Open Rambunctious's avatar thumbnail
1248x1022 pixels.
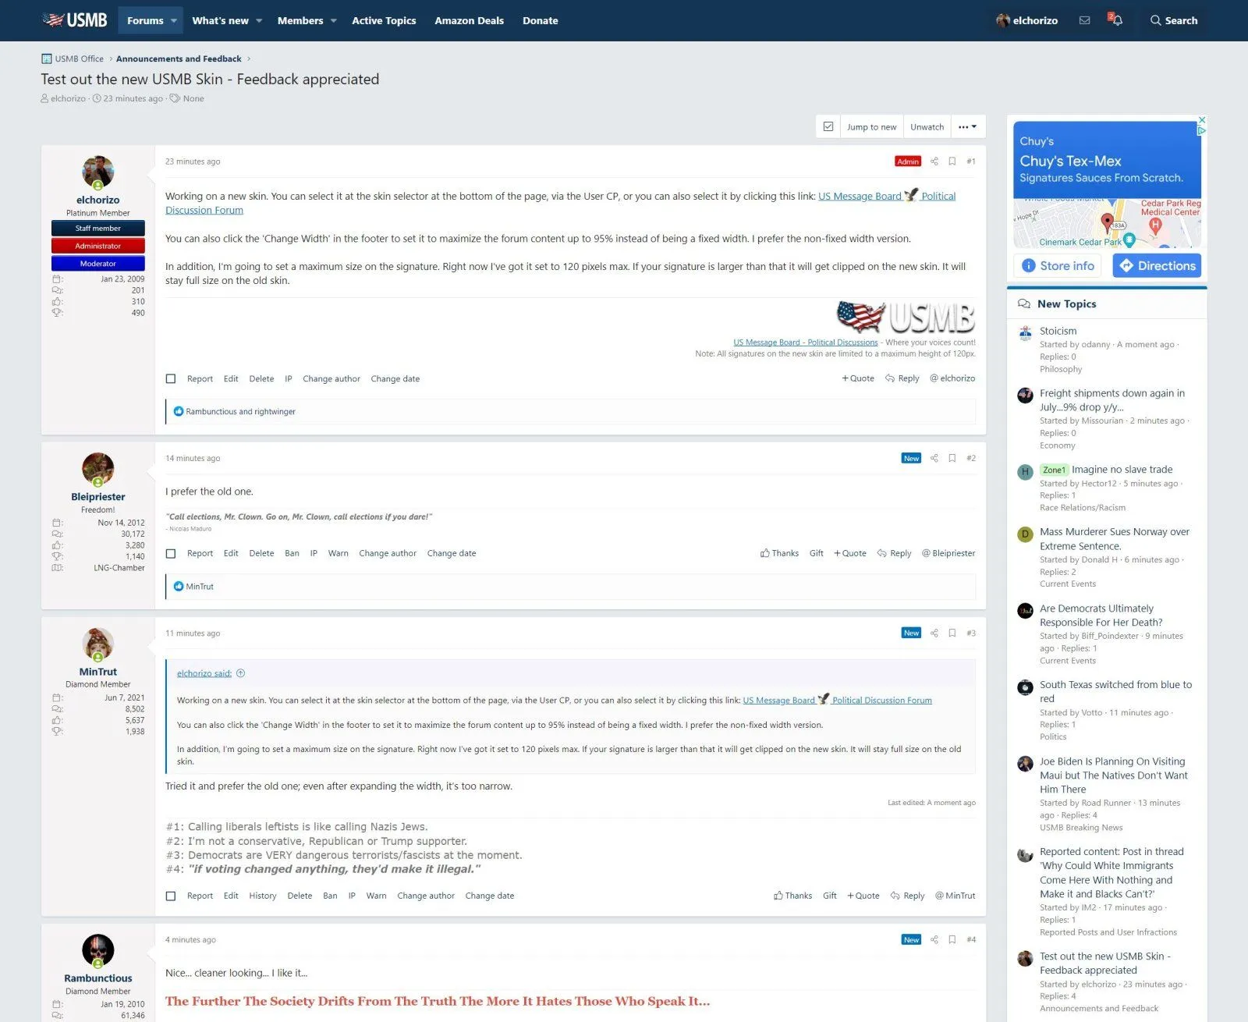(x=98, y=949)
